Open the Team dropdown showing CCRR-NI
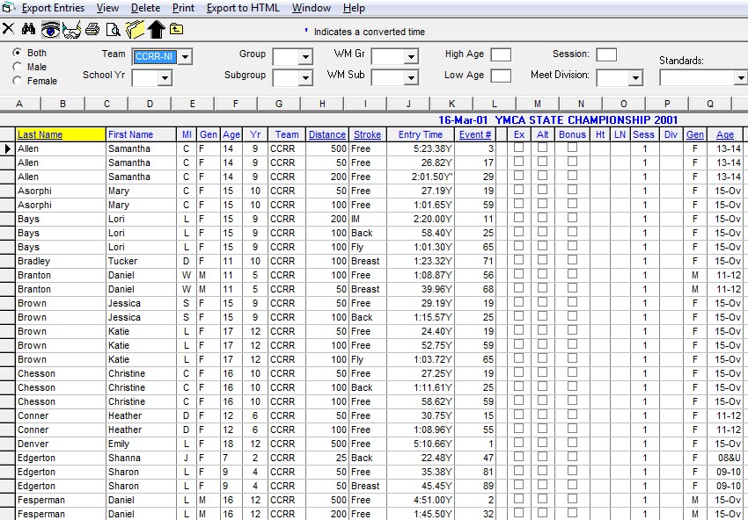Screen dimensions: 748x520 tap(185, 57)
